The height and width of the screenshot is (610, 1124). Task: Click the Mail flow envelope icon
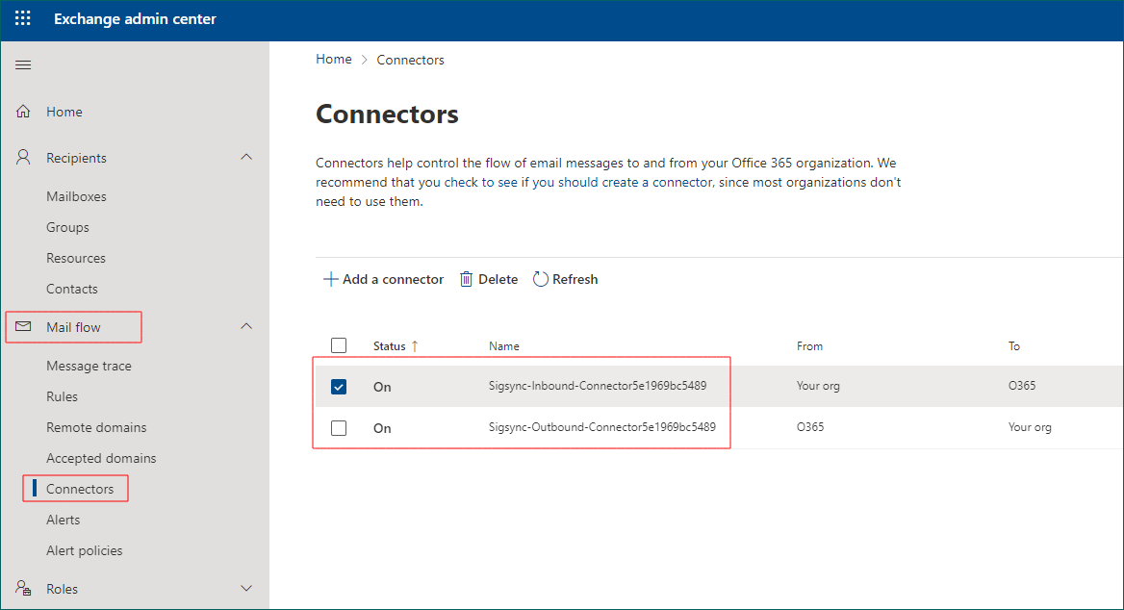(24, 327)
